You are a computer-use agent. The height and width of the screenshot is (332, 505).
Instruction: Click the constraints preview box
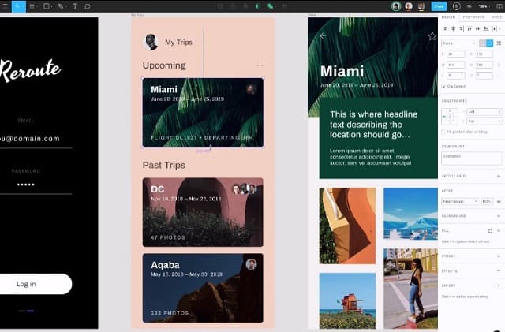450,117
